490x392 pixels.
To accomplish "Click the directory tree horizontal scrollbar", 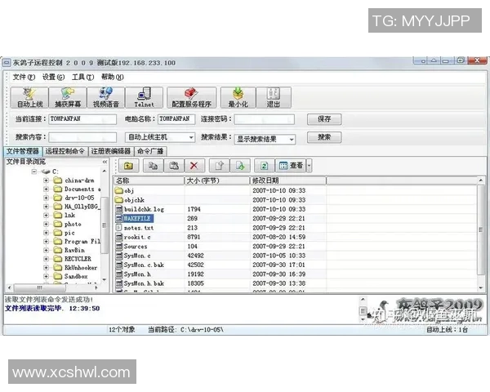I will [53, 287].
